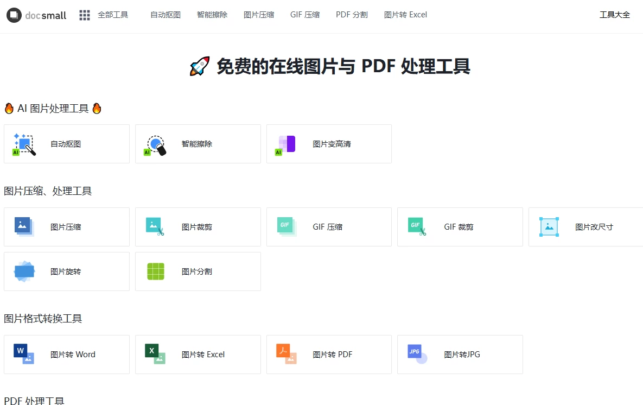The width and height of the screenshot is (643, 405).
Task: Click the 自动抠图 AI icon
Action: (24, 144)
